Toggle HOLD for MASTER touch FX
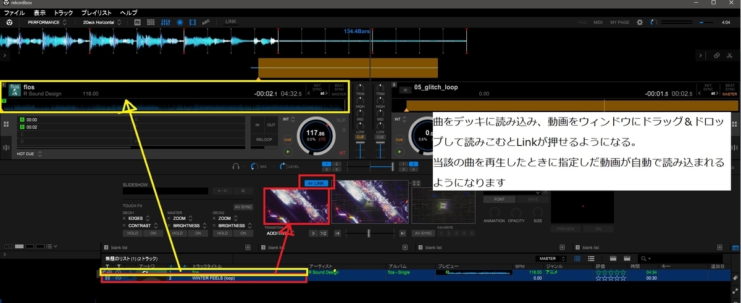This screenshot has width=741, height=303. pos(177,233)
